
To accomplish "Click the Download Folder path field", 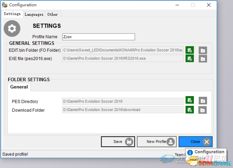I will pos(123,110).
